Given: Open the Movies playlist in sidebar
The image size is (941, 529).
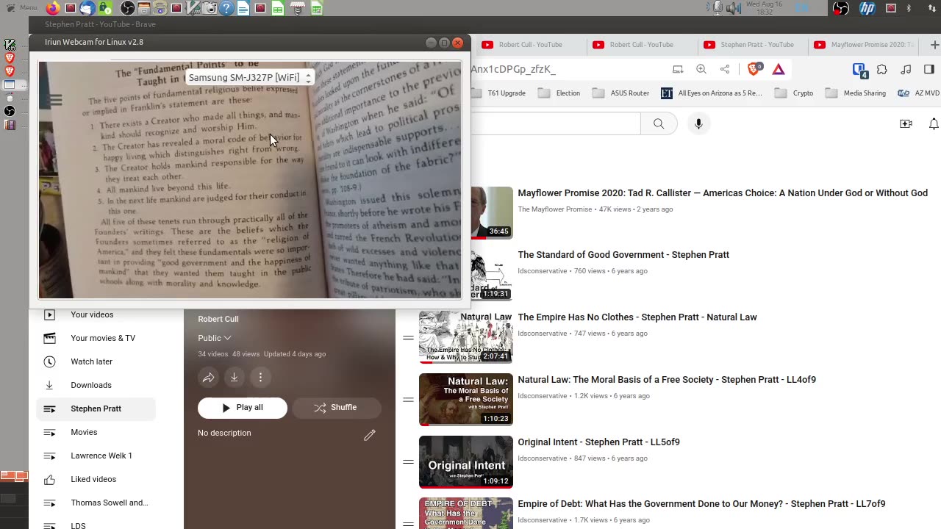Looking at the screenshot, I should tap(96, 432).
